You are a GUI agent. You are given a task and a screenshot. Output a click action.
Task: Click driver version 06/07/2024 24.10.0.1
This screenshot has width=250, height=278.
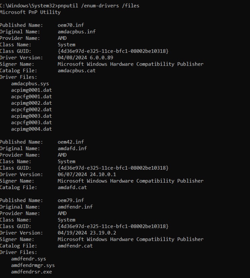pyautogui.click(x=87, y=174)
